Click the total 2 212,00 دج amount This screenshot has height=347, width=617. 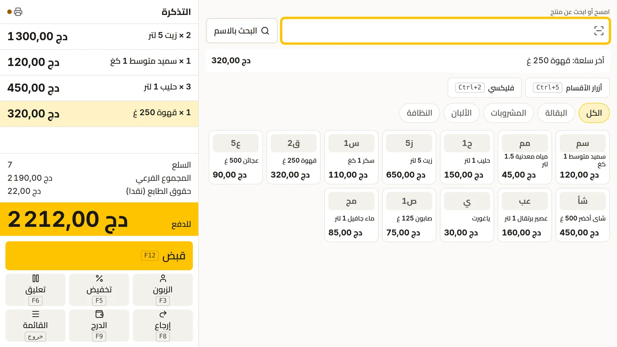point(67,219)
